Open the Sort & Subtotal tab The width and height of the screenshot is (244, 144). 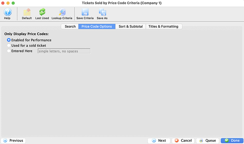coord(130,27)
